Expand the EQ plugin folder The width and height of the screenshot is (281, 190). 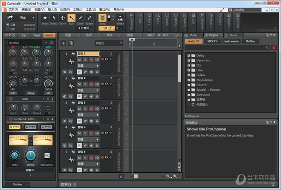pyautogui.click(x=189, y=66)
